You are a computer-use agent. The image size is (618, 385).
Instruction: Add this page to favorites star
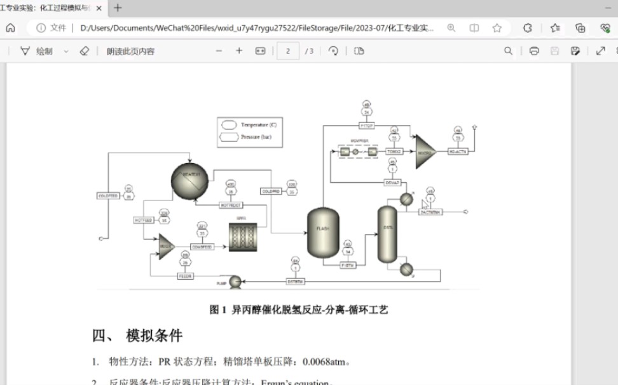(x=497, y=28)
